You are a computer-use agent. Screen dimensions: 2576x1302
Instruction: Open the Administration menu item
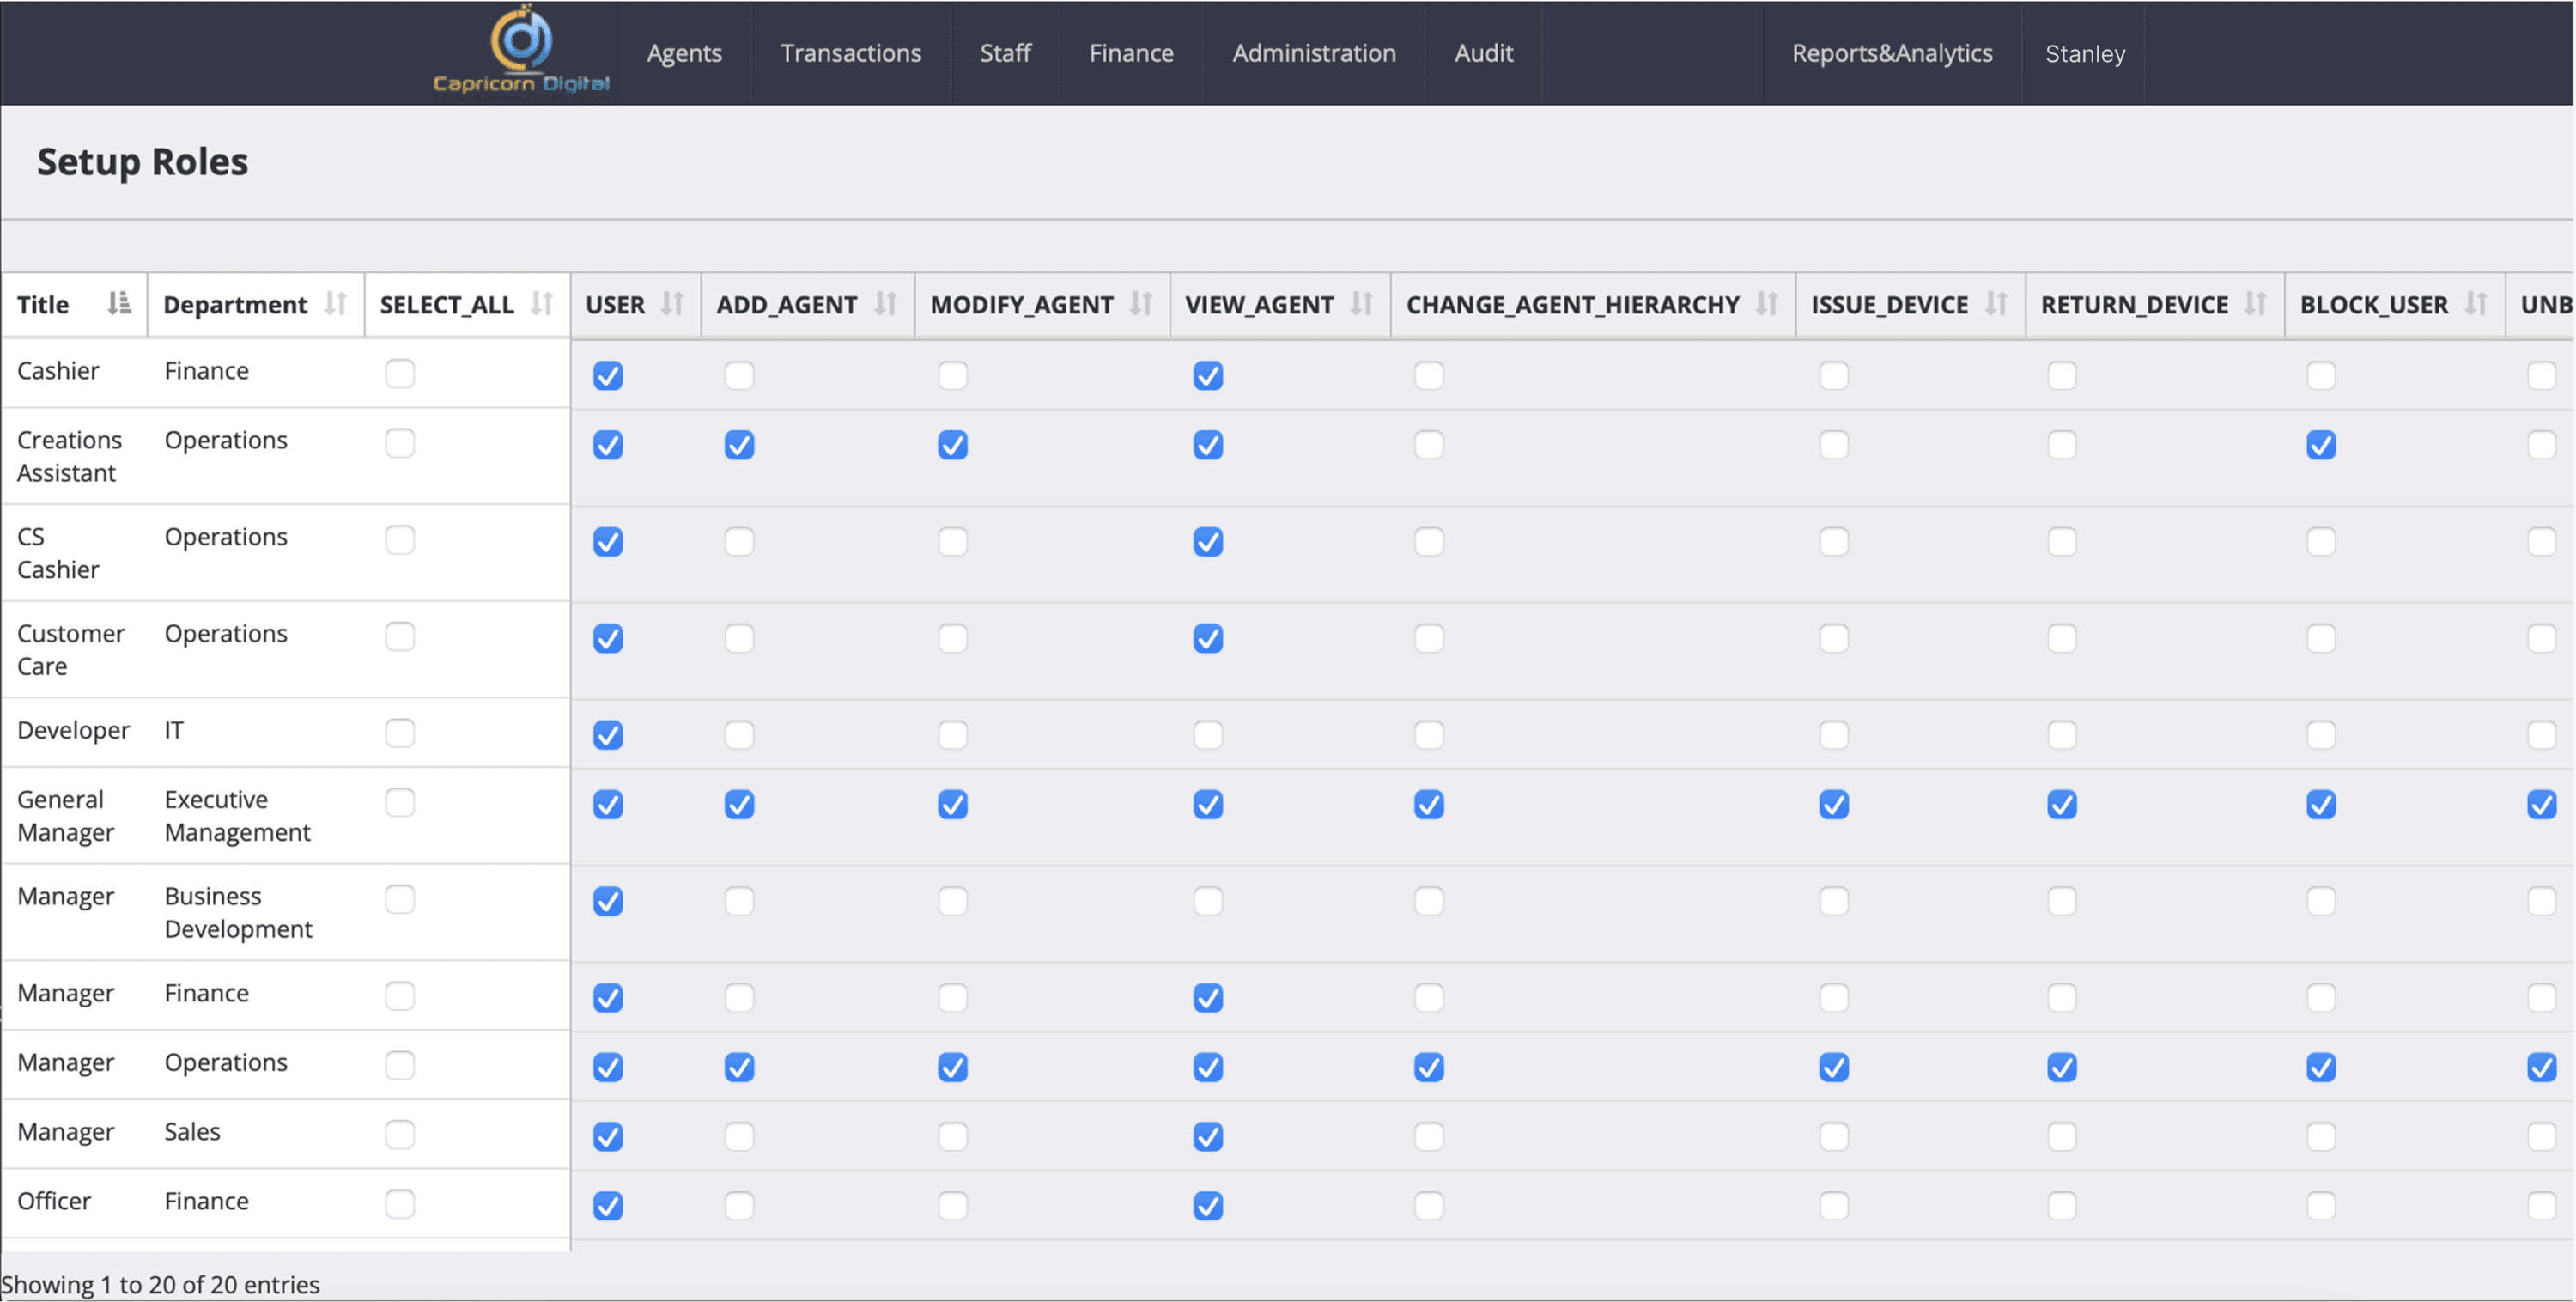click(1313, 53)
